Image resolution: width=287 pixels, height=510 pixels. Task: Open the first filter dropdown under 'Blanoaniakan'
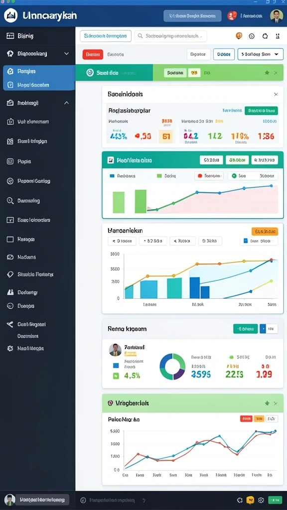[122, 241]
